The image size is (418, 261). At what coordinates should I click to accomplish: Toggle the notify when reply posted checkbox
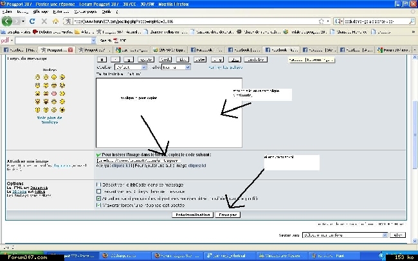[98, 206]
